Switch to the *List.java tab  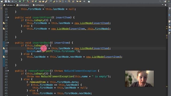tap(9, 5)
